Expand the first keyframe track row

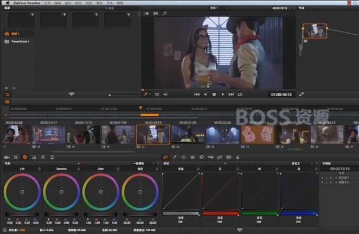tap(336, 178)
